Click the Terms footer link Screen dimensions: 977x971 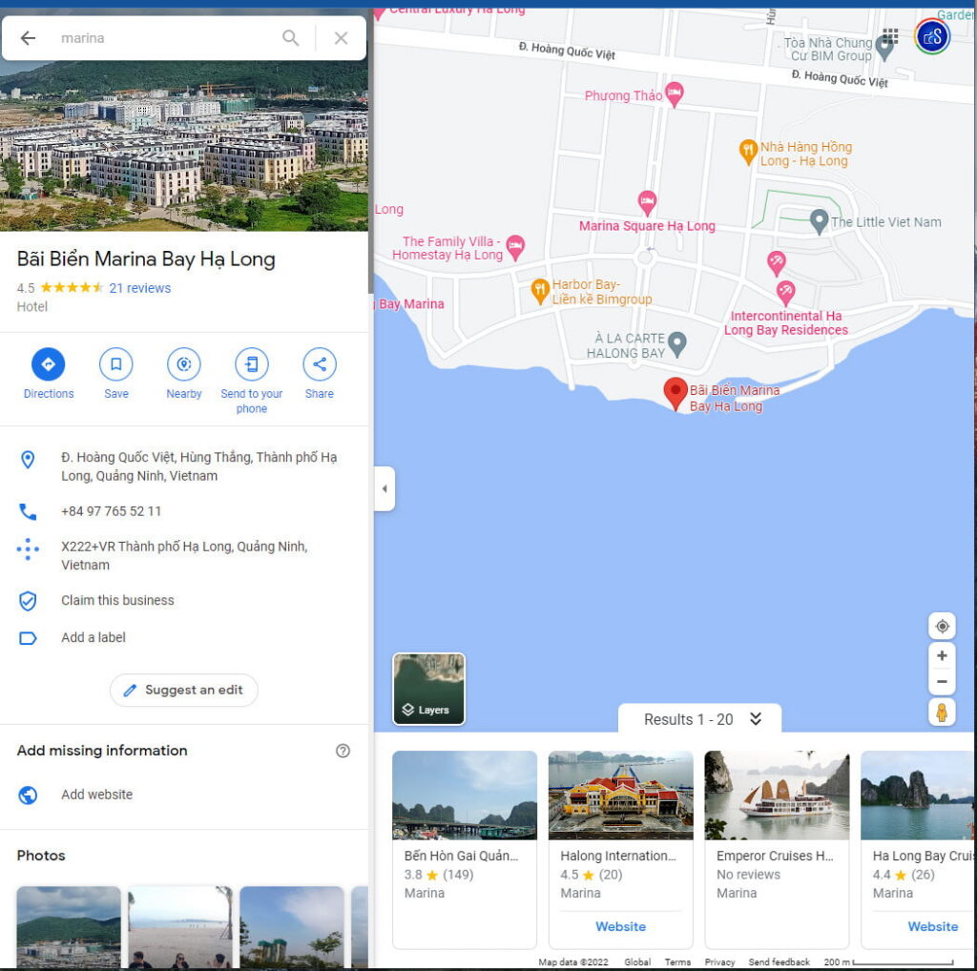677,962
